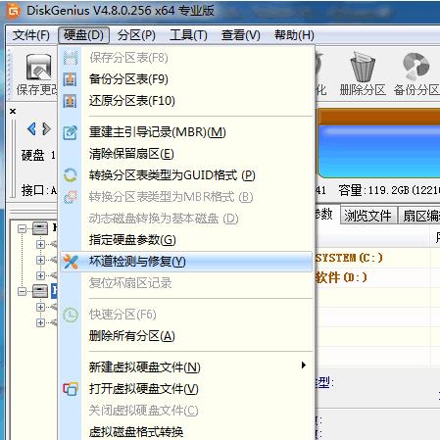Screen dimensions: 440x440
Task: Select the SYSTEM (C:) partition row
Action: point(377,258)
